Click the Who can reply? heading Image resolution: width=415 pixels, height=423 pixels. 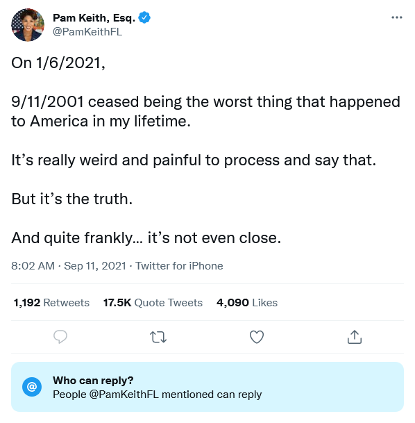point(93,381)
